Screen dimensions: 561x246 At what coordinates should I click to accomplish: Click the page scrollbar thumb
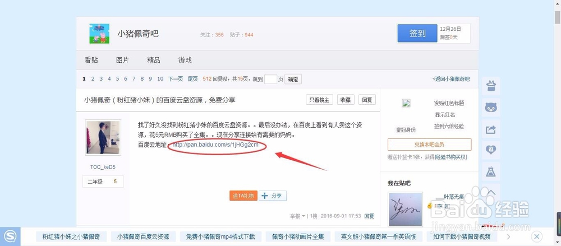click(x=558, y=17)
